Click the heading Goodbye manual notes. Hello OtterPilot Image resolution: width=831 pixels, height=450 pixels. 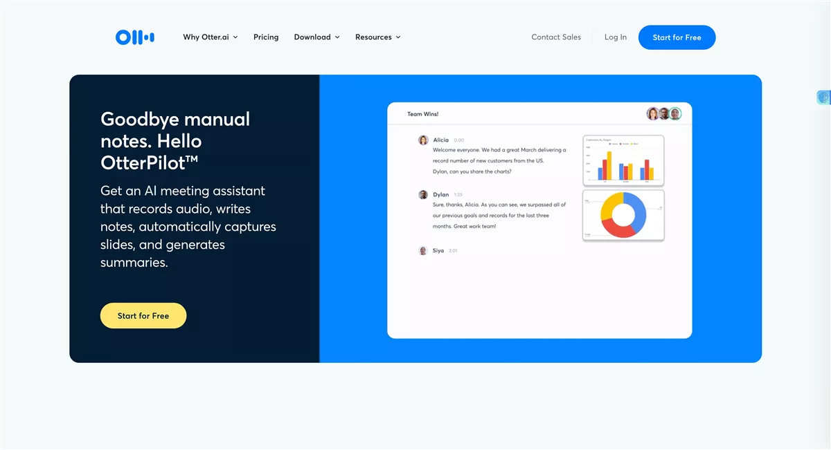(175, 141)
